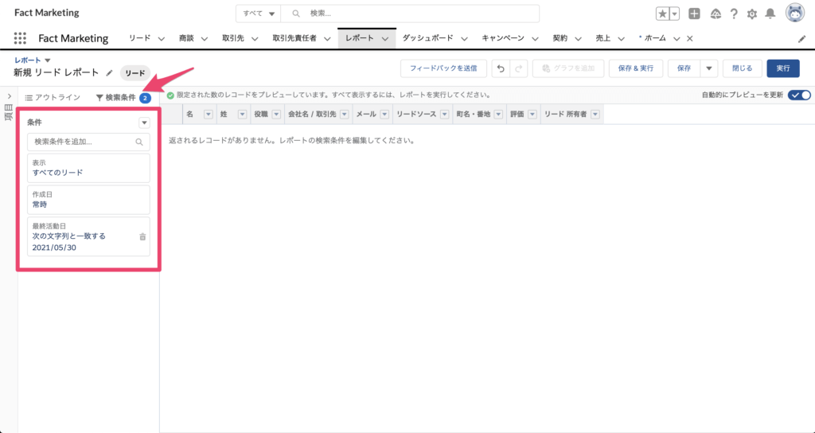Open the キャンペーン tab chevron menu

tap(535, 38)
